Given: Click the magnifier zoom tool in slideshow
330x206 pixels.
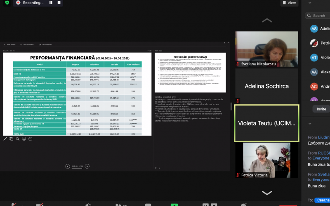Looking at the screenshot, I should tap(18, 139).
